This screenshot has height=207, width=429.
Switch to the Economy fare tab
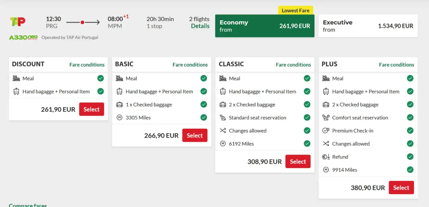pyautogui.click(x=264, y=26)
